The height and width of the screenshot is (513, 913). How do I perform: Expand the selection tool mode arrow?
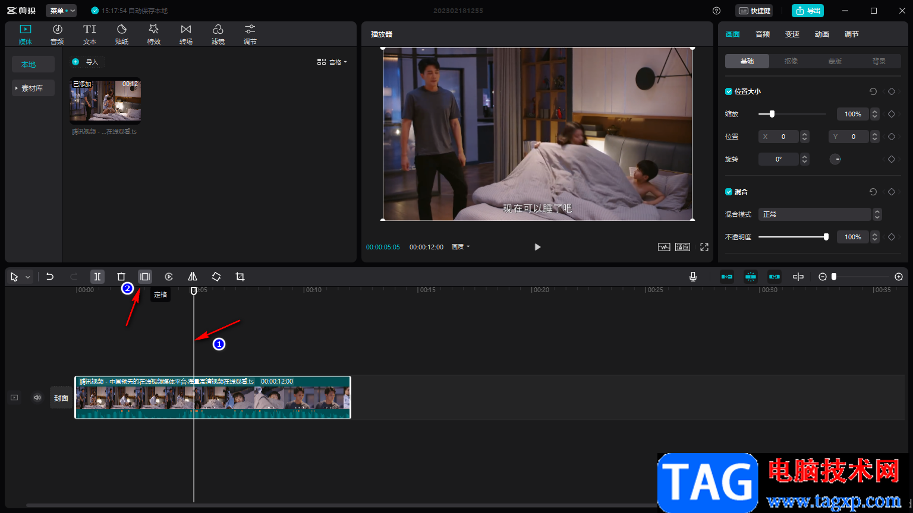(x=27, y=277)
